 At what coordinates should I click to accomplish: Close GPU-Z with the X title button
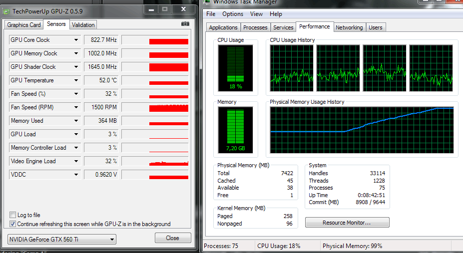pyautogui.click(x=183, y=9)
